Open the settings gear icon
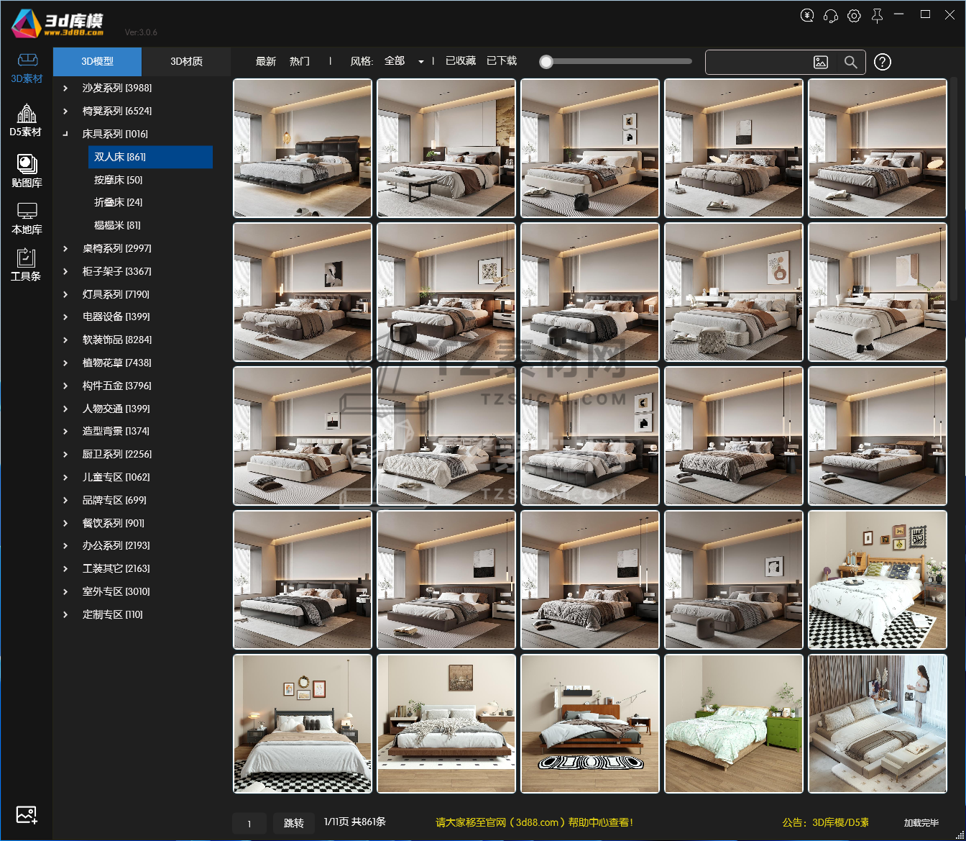The width and height of the screenshot is (966, 841). tap(854, 15)
